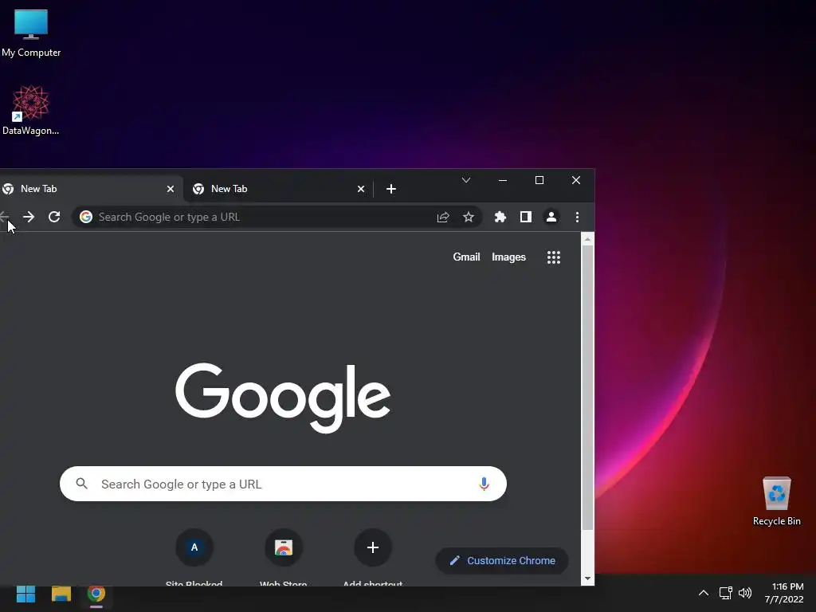Maximize the Chrome window

point(539,180)
